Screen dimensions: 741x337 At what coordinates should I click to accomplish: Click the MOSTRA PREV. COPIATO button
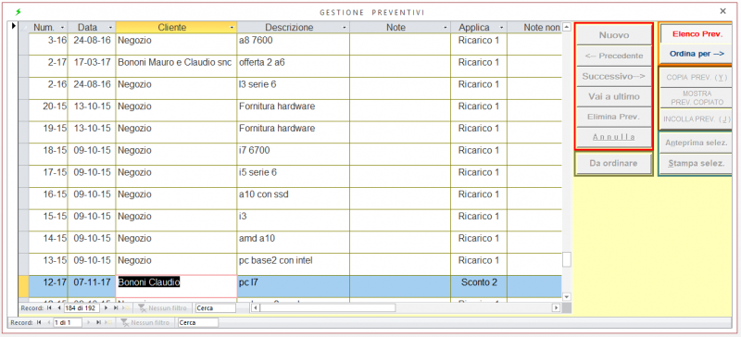(697, 98)
